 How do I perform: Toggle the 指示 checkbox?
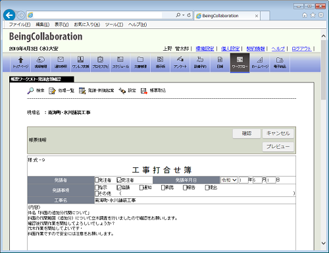(x=97, y=188)
